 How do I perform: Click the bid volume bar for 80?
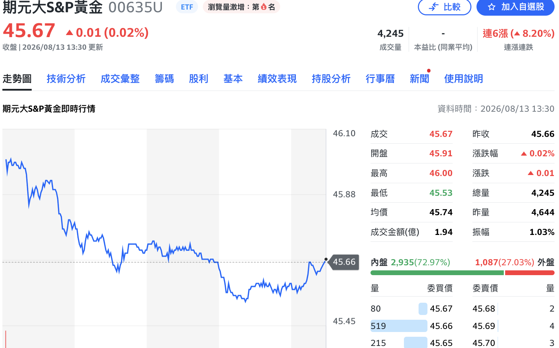pos(423,309)
